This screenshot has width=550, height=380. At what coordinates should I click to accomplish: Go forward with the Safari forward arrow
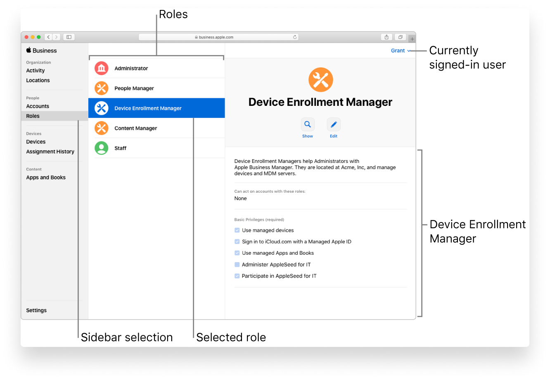[57, 37]
